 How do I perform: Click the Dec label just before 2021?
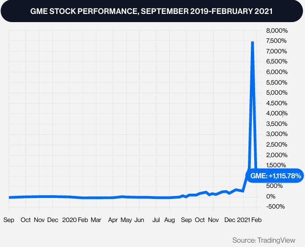230,220
